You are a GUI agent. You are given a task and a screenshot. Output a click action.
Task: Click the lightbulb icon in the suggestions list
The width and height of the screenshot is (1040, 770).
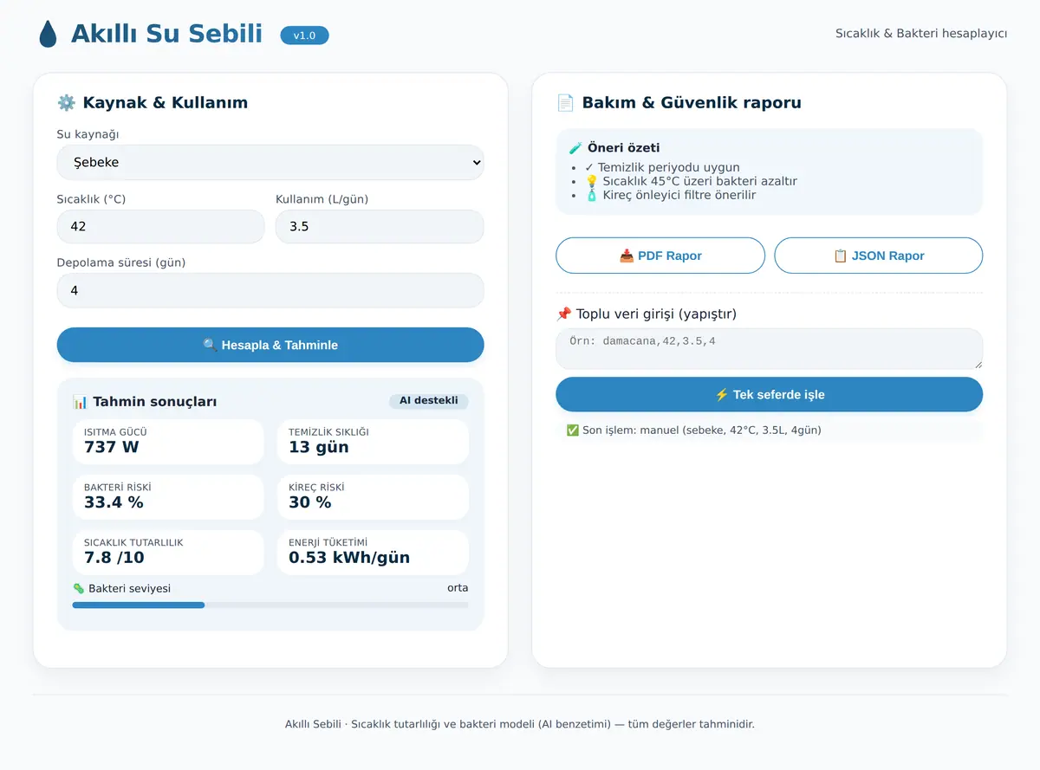tap(592, 182)
